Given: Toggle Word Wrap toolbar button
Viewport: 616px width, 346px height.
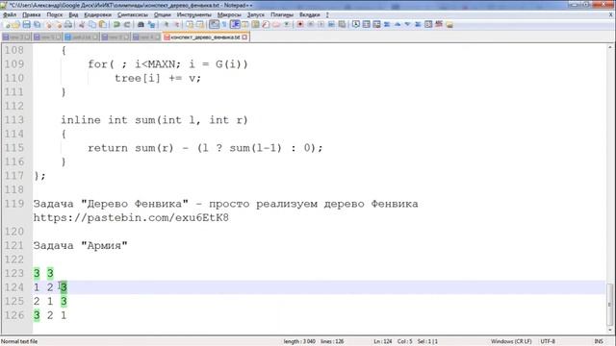Looking at the screenshot, I should [x=214, y=24].
